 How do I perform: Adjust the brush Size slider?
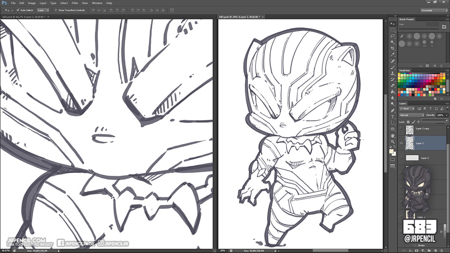click(x=419, y=29)
